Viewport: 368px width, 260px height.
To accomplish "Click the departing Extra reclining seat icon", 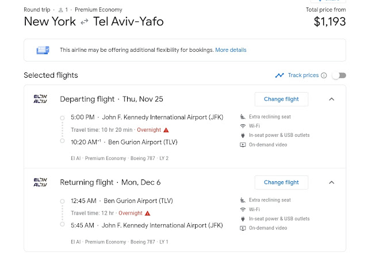I will pyautogui.click(x=243, y=117).
